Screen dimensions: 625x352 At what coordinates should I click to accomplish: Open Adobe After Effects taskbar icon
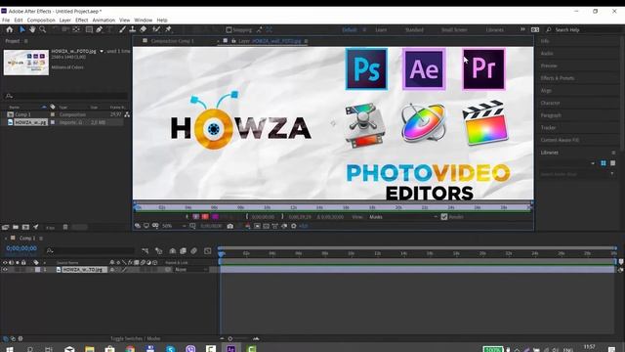(230, 349)
